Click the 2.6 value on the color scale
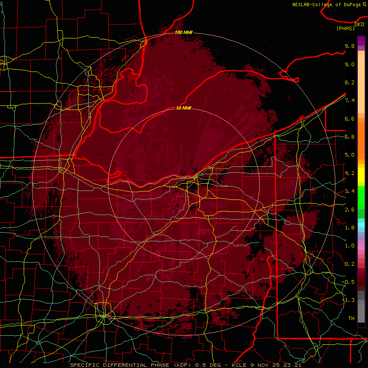The height and width of the screenshot is (368, 368). click(350, 210)
